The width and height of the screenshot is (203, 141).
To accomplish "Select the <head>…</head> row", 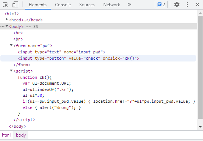I will click(x=26, y=20).
